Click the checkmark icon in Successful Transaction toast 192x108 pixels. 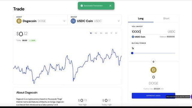coord(82,6)
